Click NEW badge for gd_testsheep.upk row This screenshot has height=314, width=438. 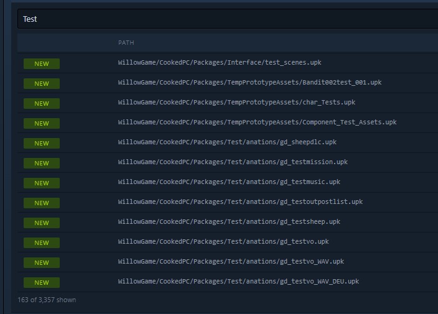pos(42,223)
